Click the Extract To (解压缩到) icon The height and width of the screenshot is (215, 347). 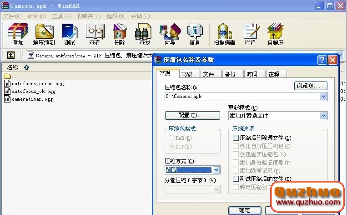click(x=44, y=34)
